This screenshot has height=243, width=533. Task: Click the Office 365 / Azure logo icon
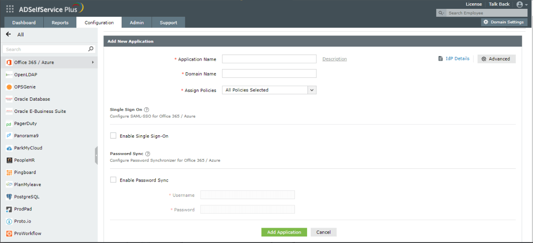(x=9, y=62)
